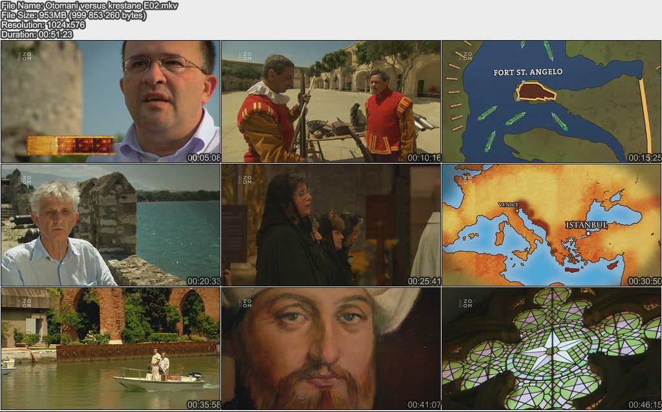662x412 pixels.
Task: Open the thumbnail of women in black veils
Action: pos(331,225)
